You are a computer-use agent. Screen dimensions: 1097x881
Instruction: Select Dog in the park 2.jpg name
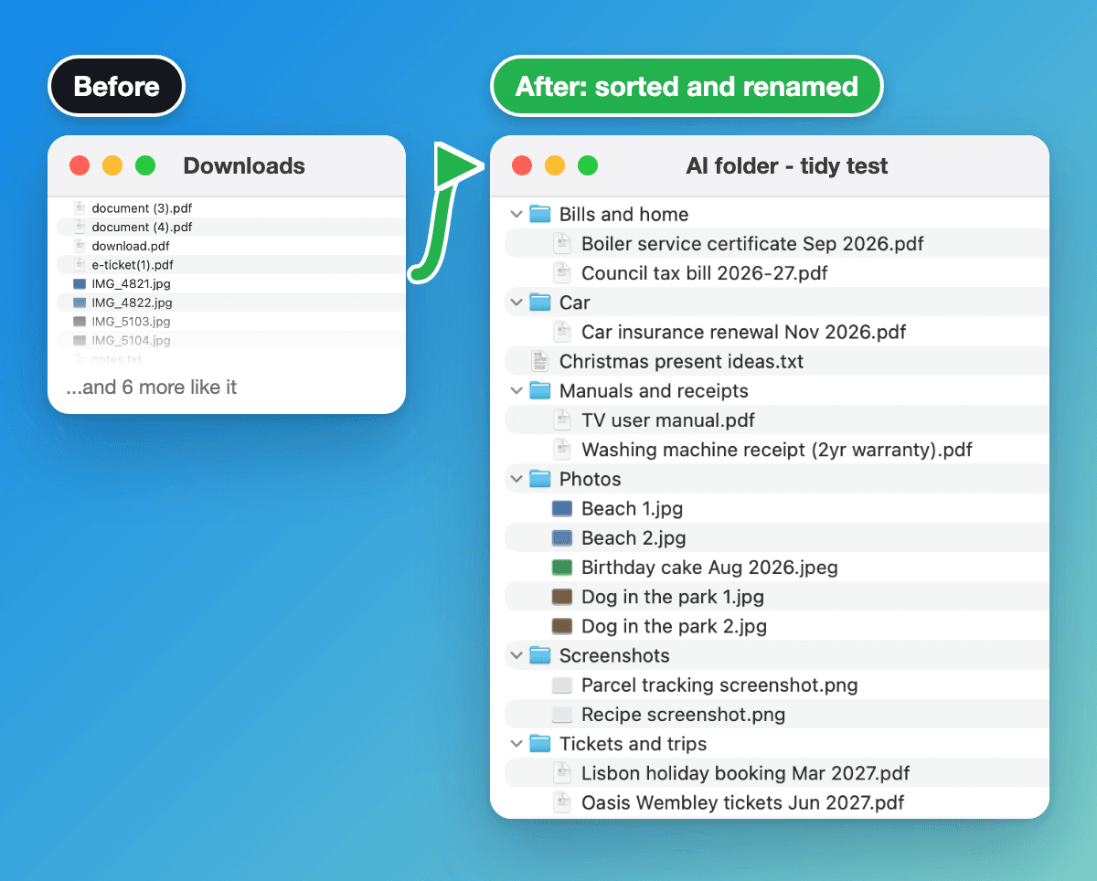(x=674, y=626)
